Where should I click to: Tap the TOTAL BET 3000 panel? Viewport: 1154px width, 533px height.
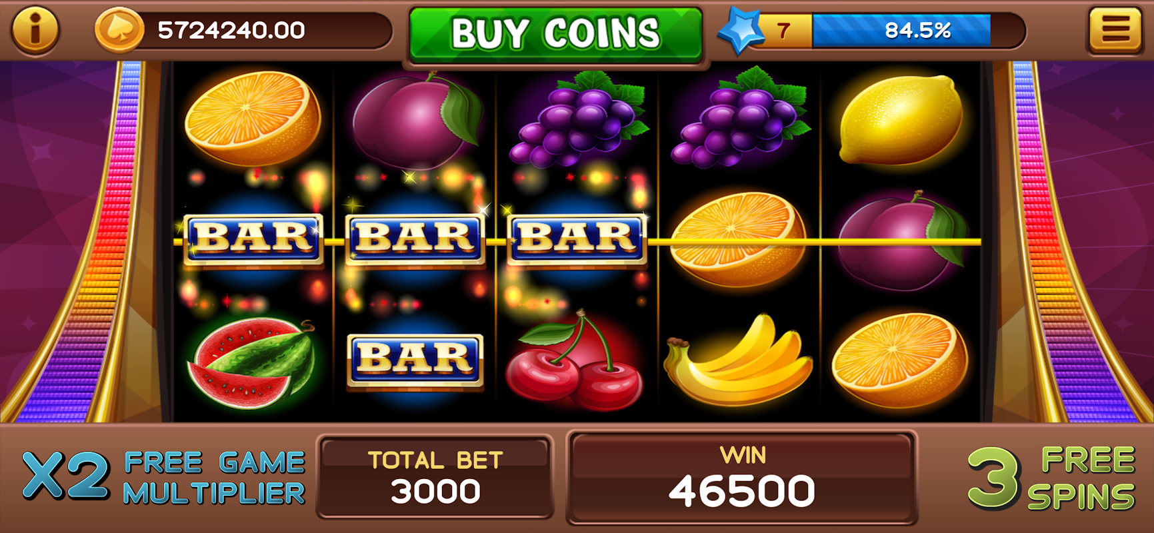click(x=435, y=476)
